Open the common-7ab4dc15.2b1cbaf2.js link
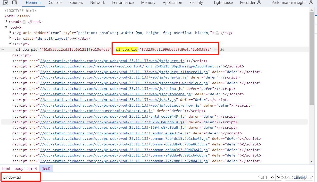The image size is (317, 182). 124,138
